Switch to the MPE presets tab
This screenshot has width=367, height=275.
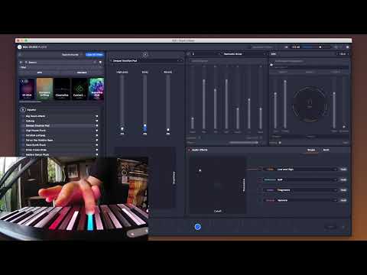coord(40,73)
